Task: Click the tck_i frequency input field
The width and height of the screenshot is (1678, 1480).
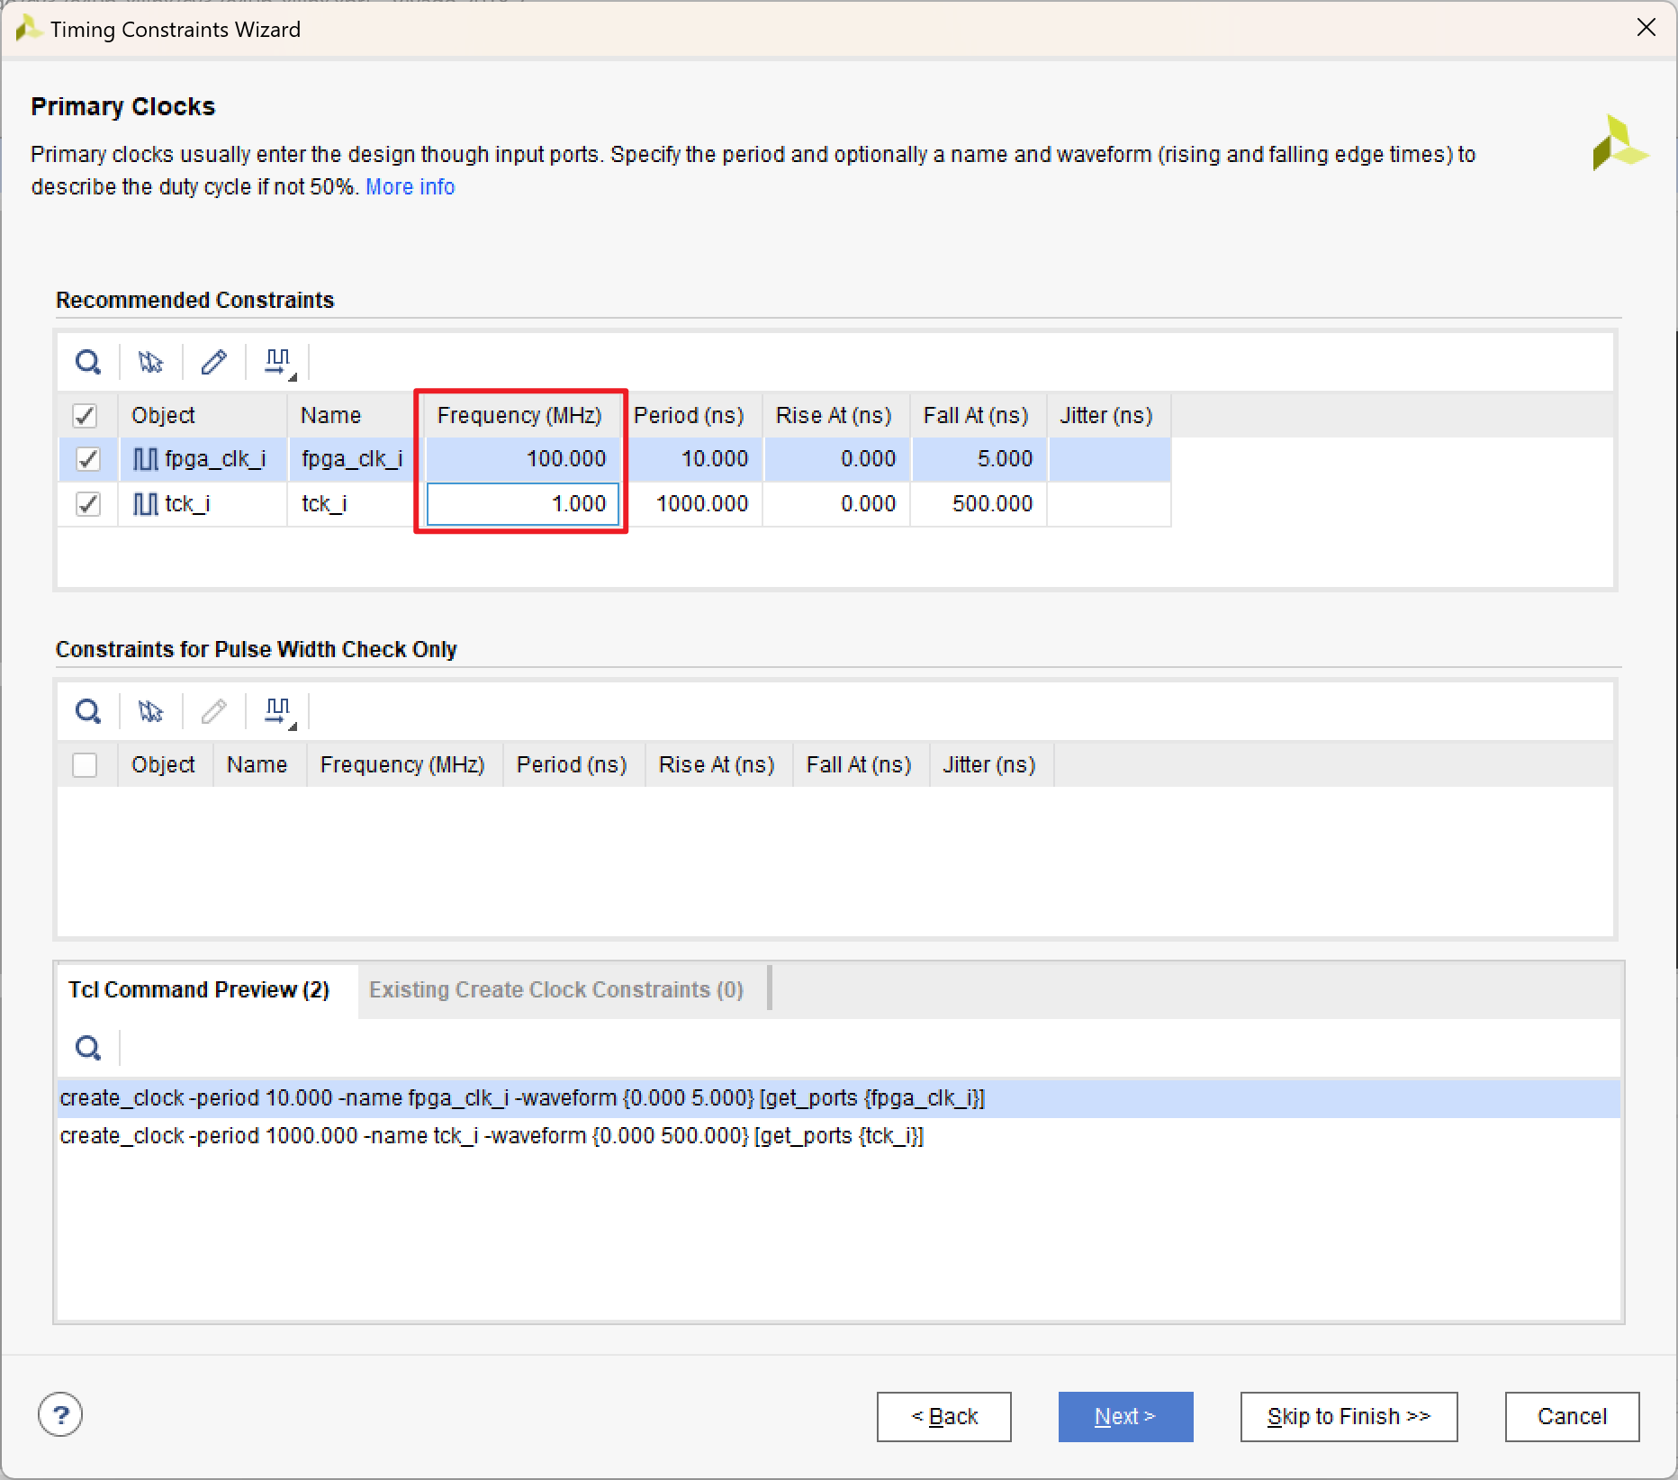Action: tap(522, 504)
